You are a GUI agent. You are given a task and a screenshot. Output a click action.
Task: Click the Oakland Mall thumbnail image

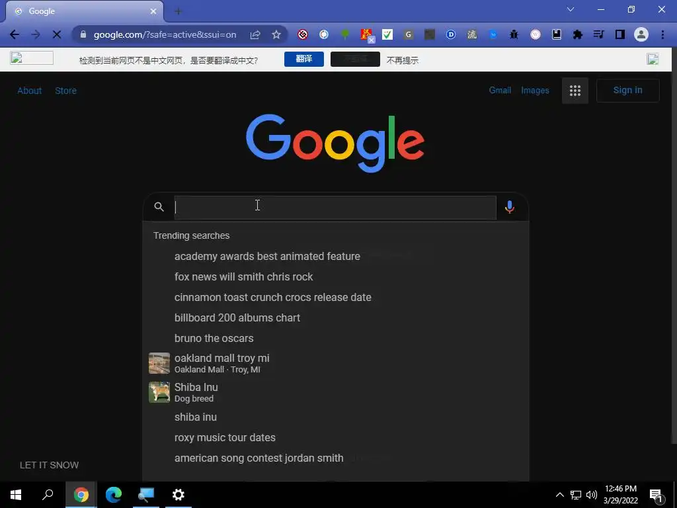pyautogui.click(x=159, y=363)
